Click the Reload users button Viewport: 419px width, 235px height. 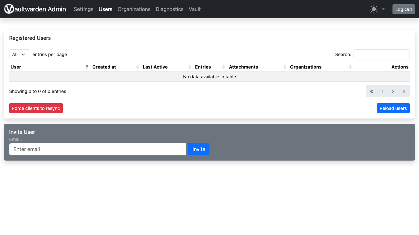pyautogui.click(x=393, y=108)
